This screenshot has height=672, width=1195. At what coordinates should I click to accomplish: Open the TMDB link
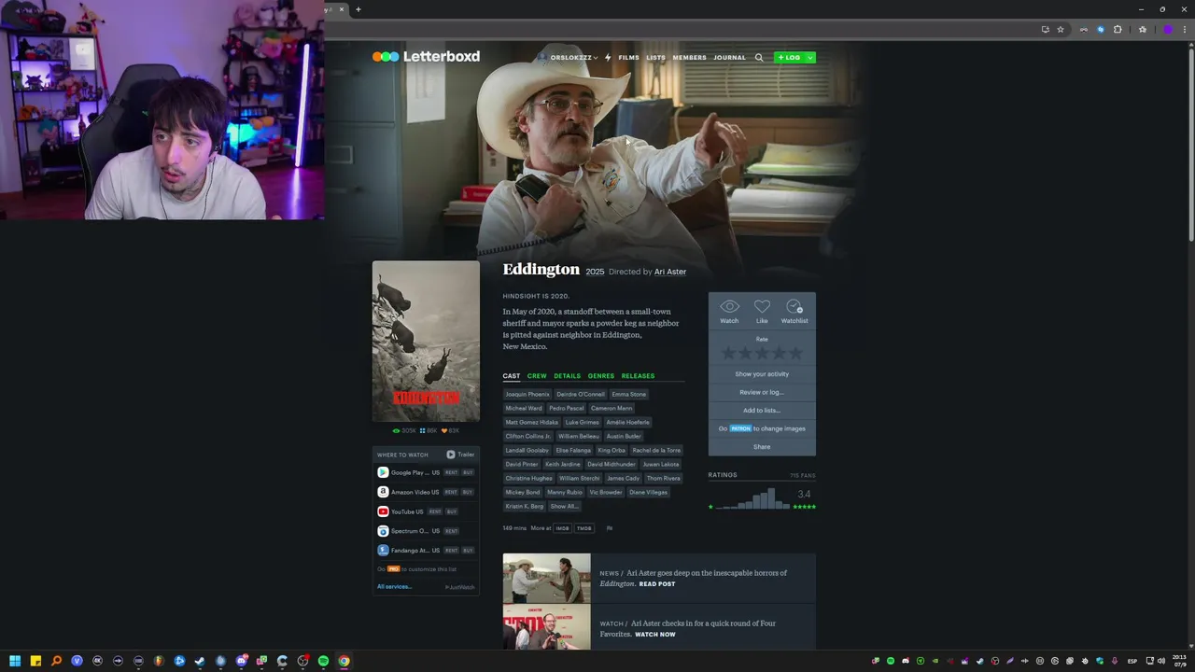click(x=583, y=528)
